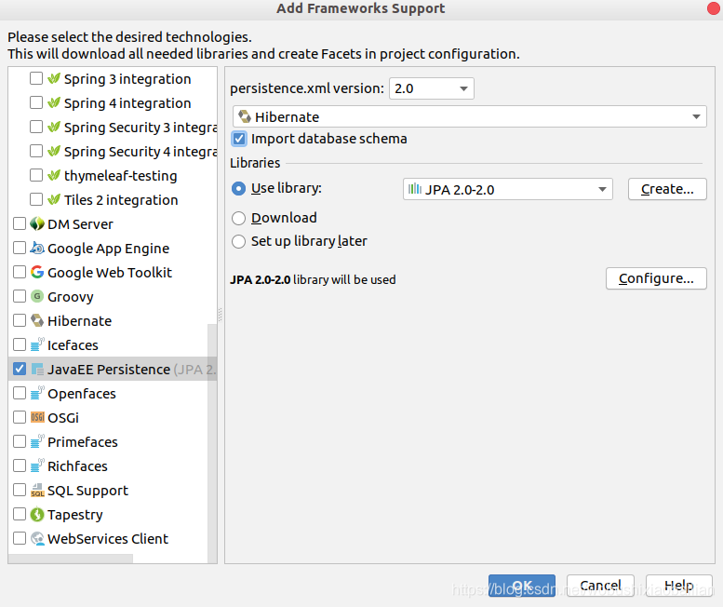723x607 pixels.
Task: Click the Google Web Toolkit G icon
Action: (x=37, y=272)
